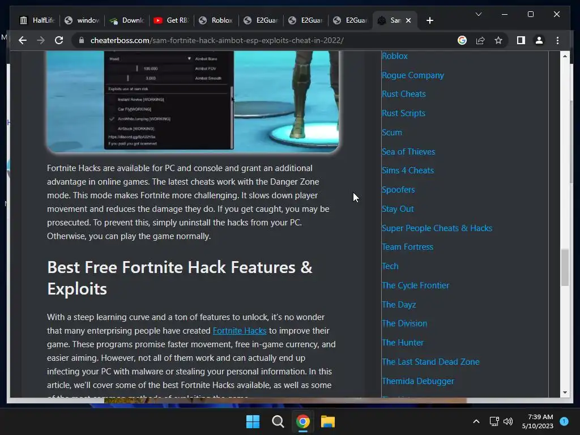Open the clock and date panel
580x435 pixels.
coord(538,421)
